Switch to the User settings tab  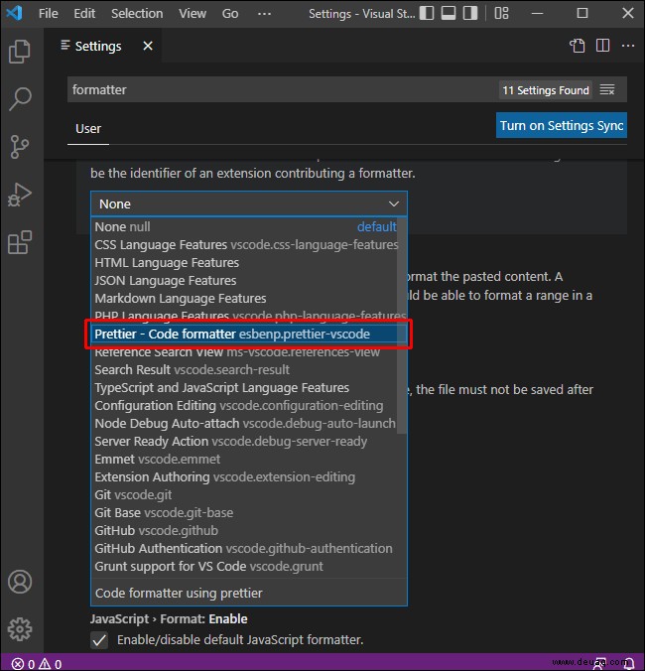coord(88,129)
